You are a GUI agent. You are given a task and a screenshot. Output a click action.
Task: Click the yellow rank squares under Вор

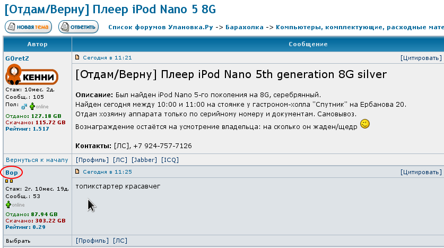[9, 181]
